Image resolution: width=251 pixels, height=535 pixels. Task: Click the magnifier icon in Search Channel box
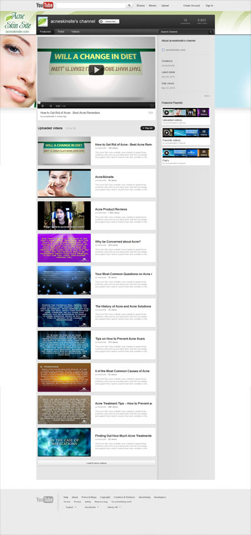211,32
